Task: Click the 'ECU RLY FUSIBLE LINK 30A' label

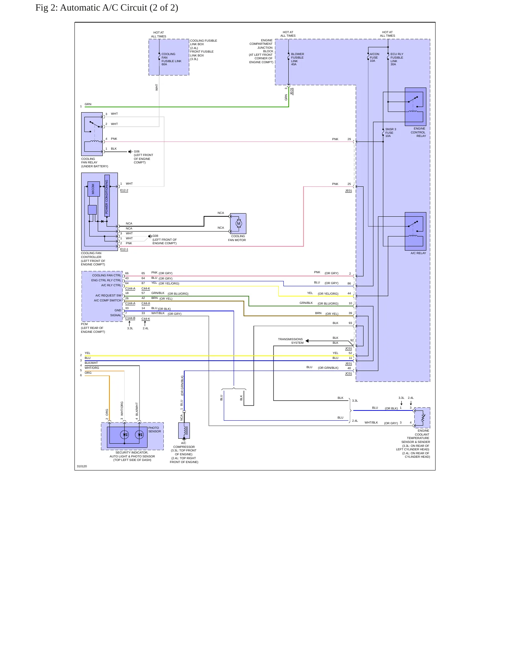Action: 397,59
